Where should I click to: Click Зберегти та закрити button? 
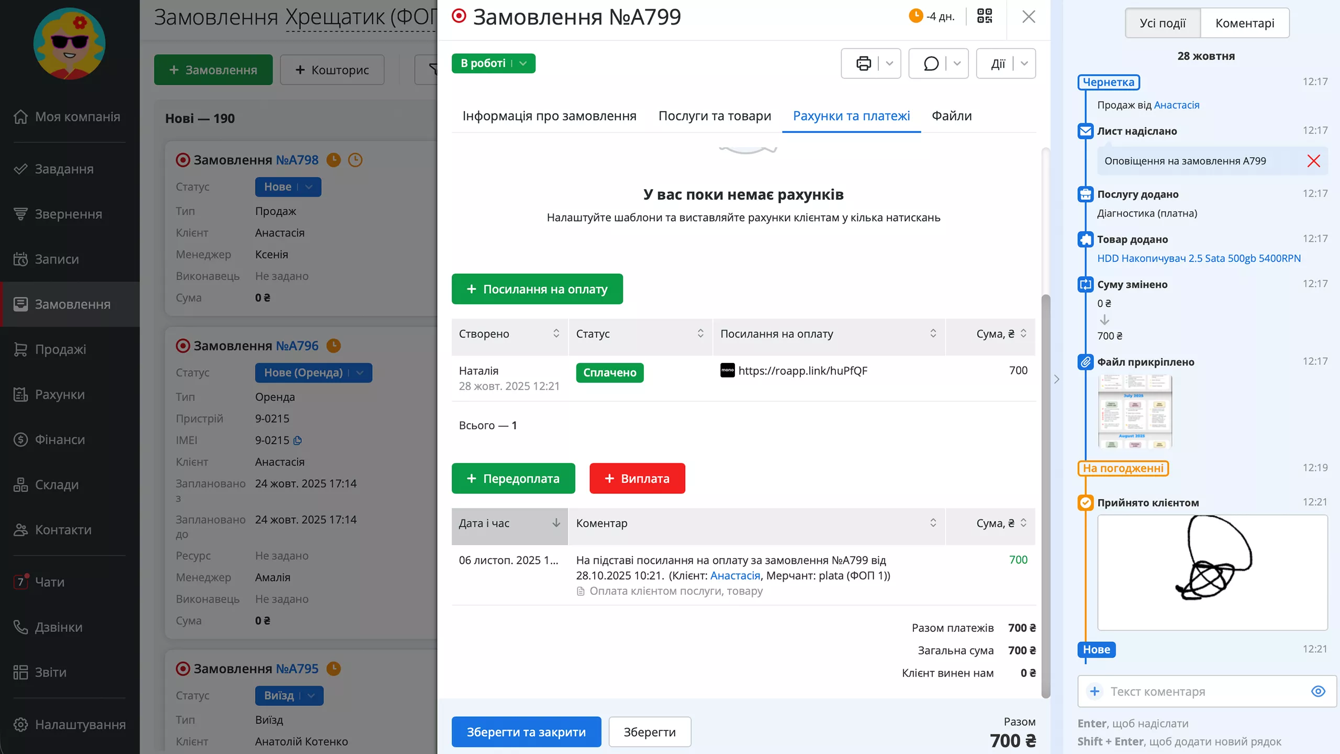[526, 732]
